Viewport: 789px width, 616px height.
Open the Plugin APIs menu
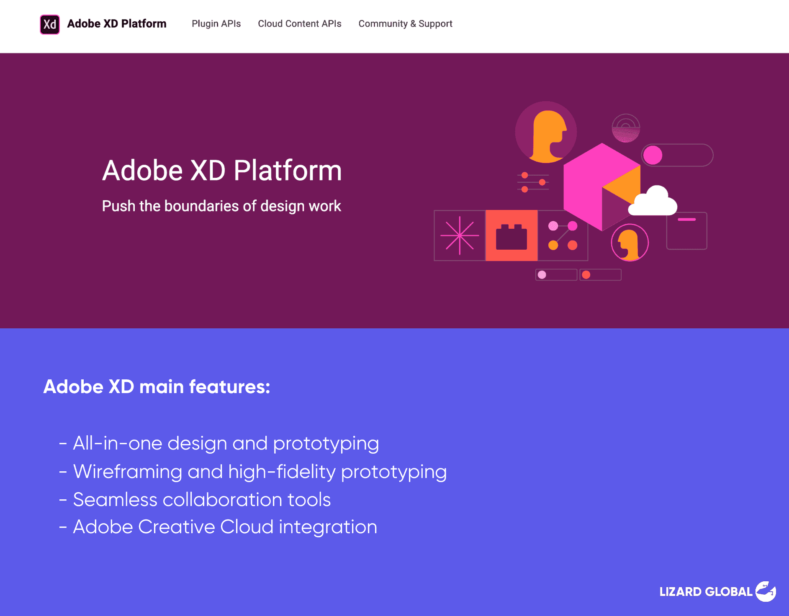(216, 24)
